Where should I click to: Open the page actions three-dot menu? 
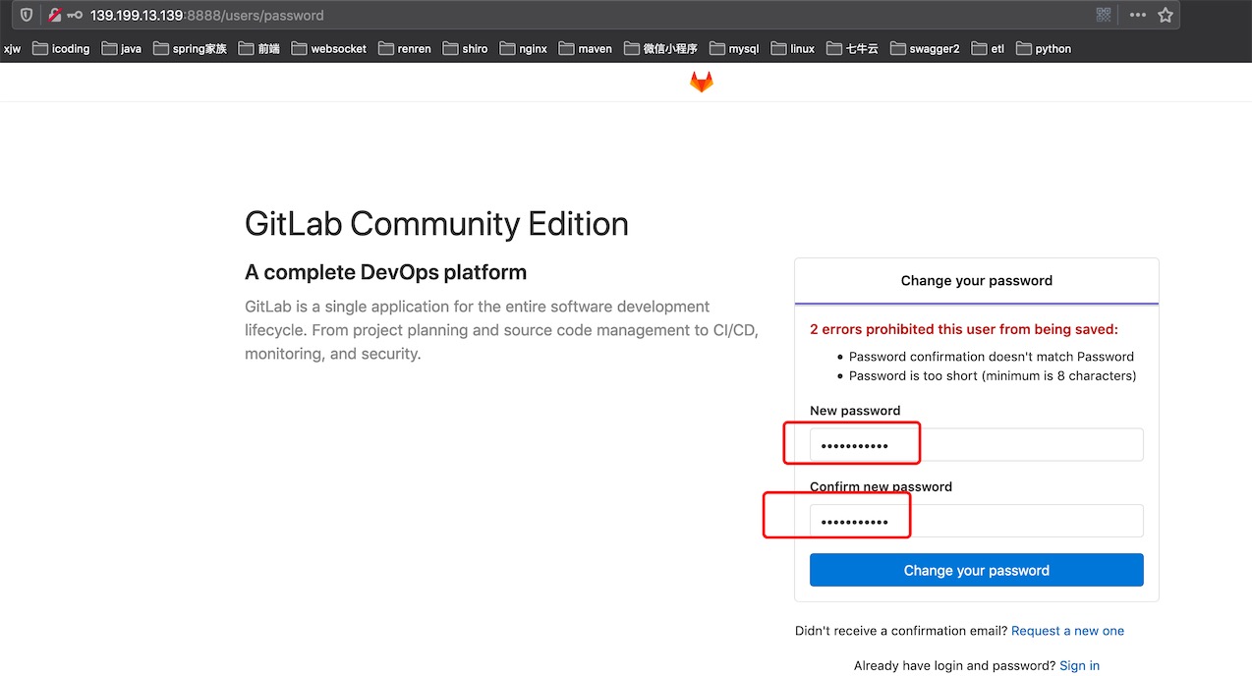coord(1137,15)
